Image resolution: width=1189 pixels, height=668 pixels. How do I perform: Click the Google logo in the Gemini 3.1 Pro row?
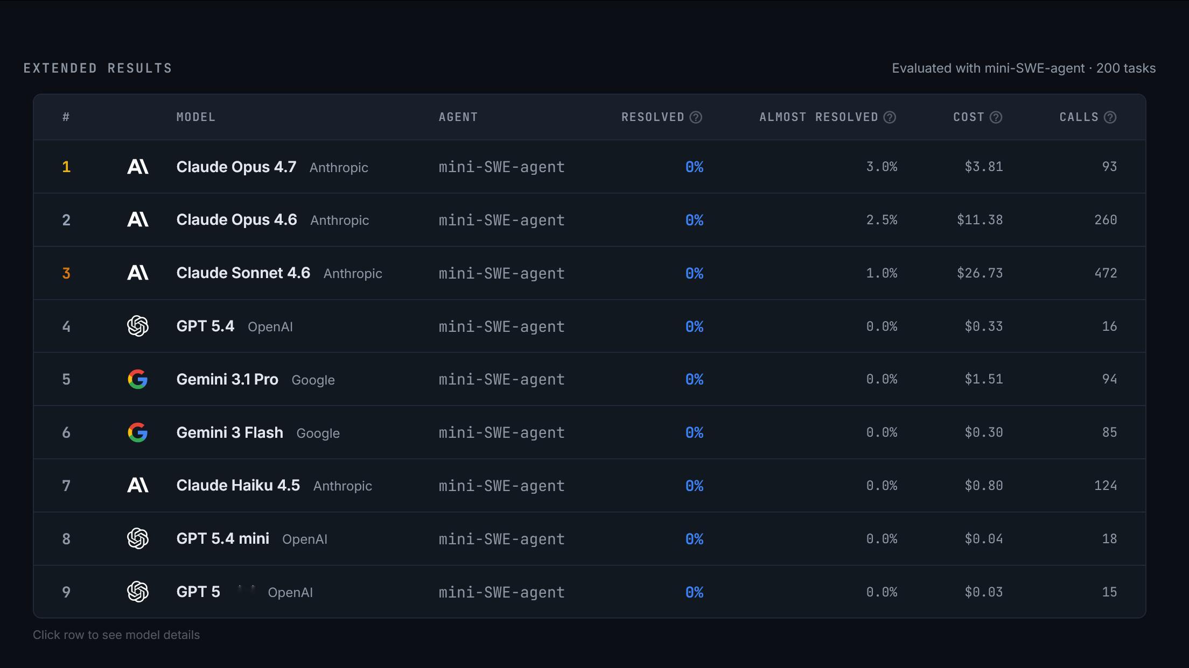click(x=137, y=379)
